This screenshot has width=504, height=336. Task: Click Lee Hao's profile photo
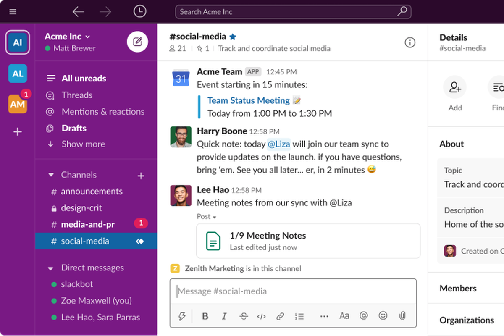click(x=181, y=196)
